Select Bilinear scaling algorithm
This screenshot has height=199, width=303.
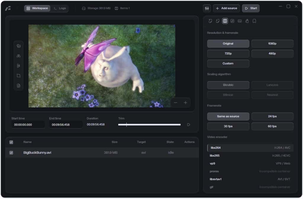[x=228, y=95]
